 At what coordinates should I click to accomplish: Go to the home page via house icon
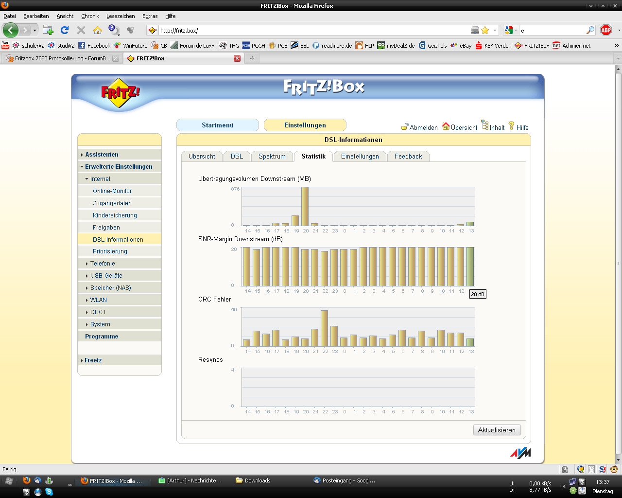pos(98,30)
